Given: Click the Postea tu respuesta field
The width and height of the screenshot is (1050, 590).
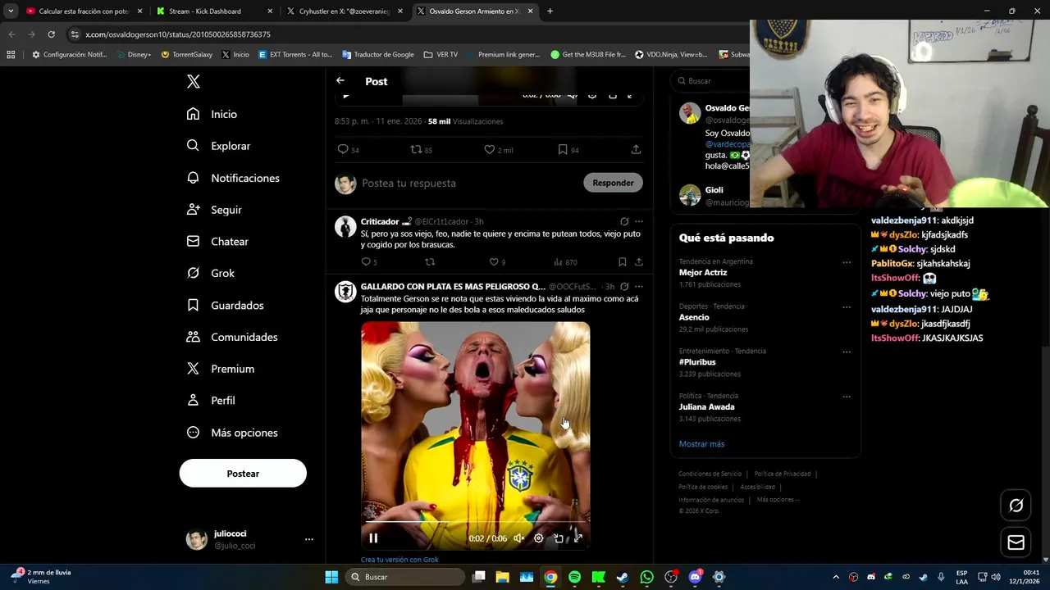Looking at the screenshot, I should coord(468,183).
